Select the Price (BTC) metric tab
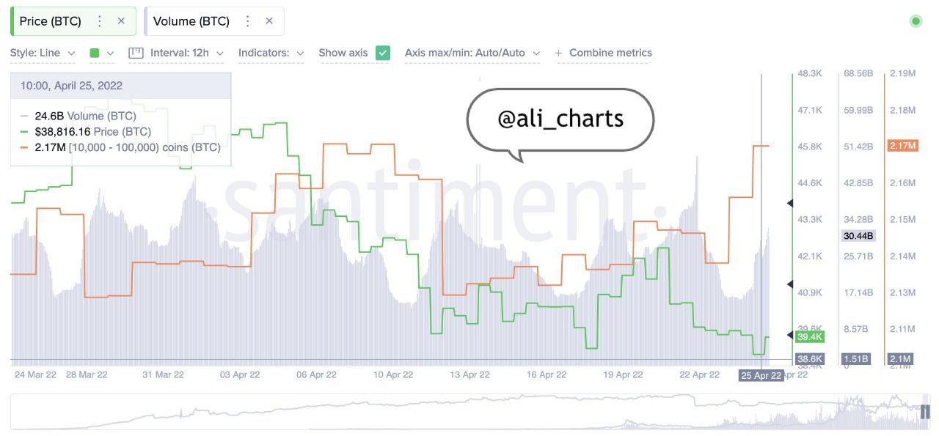The image size is (939, 436). (50, 21)
